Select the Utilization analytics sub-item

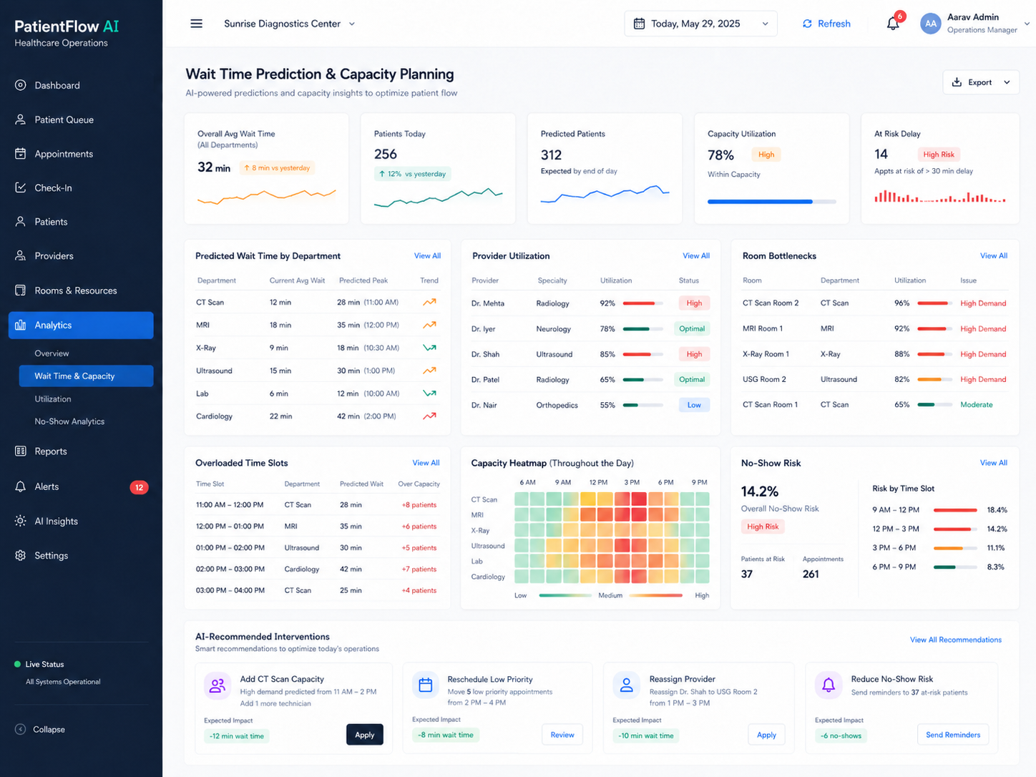53,399
